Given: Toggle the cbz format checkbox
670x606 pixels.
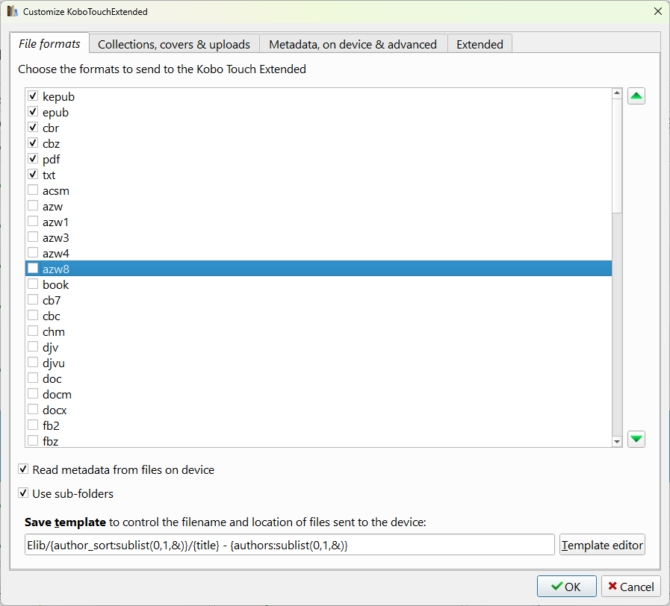Looking at the screenshot, I should click(33, 143).
